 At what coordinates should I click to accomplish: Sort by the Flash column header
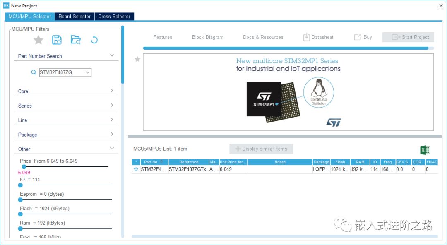340,162
